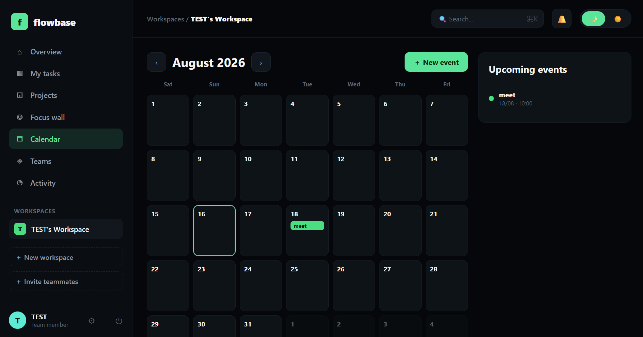Open upcoming event meet 18/08
Screen dimensions: 643x337
click(x=555, y=99)
